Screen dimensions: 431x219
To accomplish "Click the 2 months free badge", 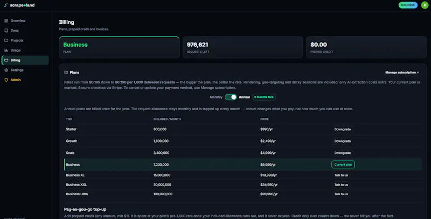I will point(264,97).
